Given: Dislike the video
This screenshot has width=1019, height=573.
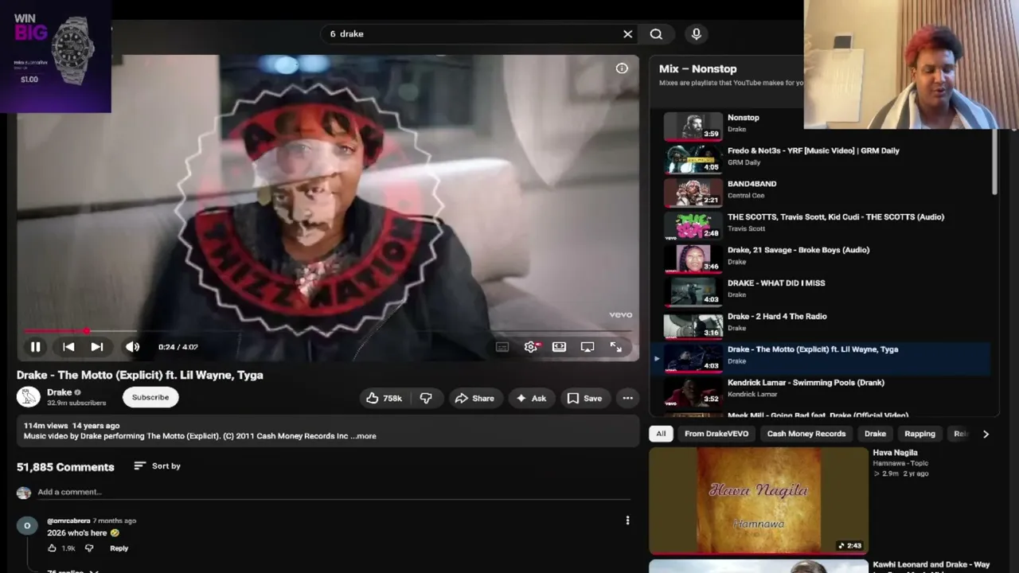Looking at the screenshot, I should click(426, 398).
